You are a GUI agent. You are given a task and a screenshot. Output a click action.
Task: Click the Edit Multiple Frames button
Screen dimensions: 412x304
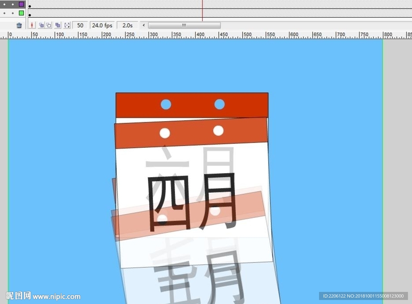point(58,25)
